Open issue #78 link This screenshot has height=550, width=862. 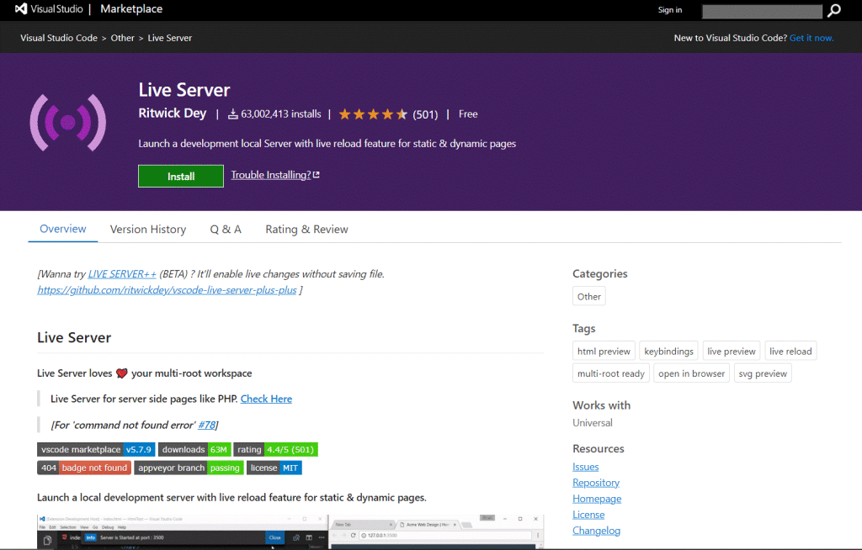(x=206, y=425)
